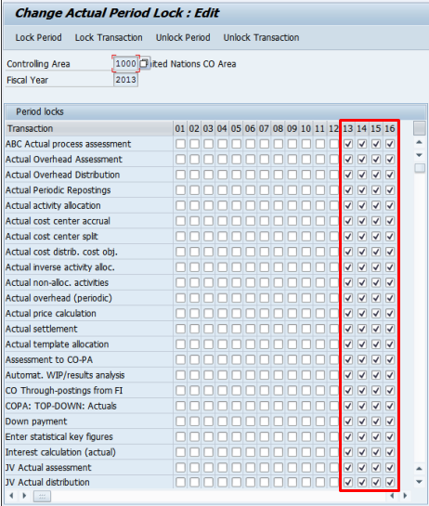Tick period 03 for Actual cost center accrual
Screen dimensions: 429x506
coord(209,221)
